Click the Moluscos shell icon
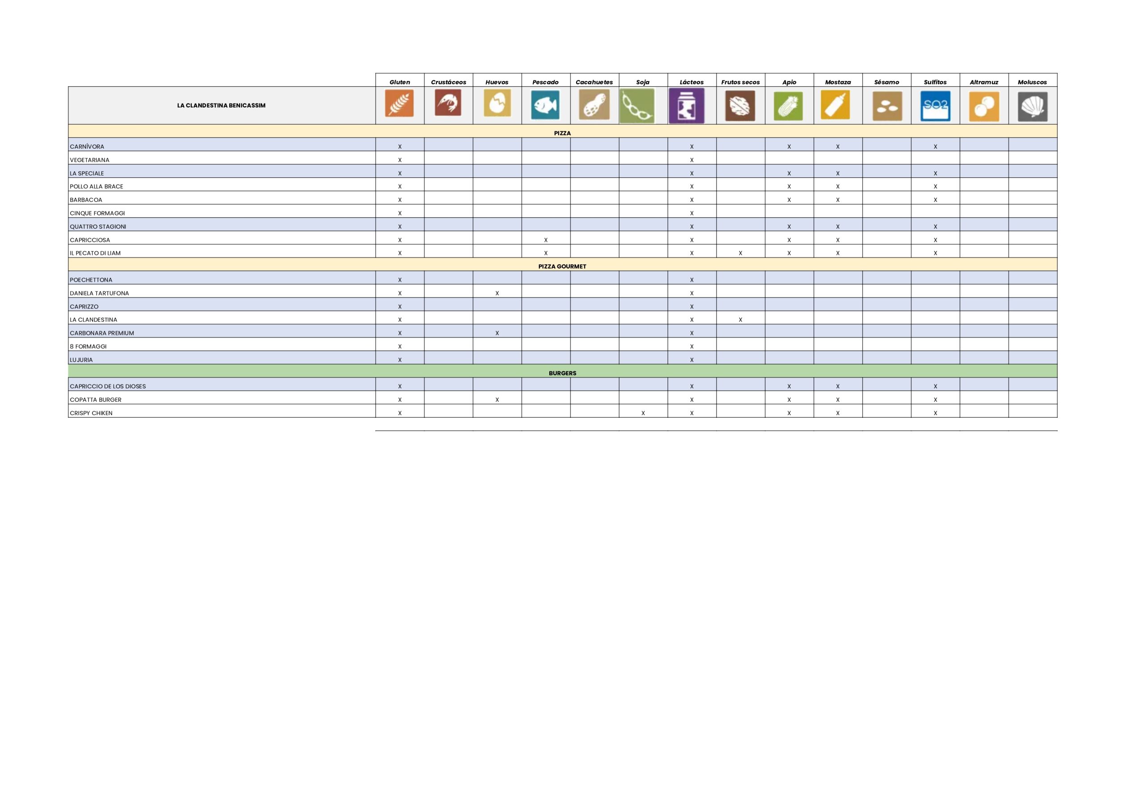 [x=1032, y=107]
